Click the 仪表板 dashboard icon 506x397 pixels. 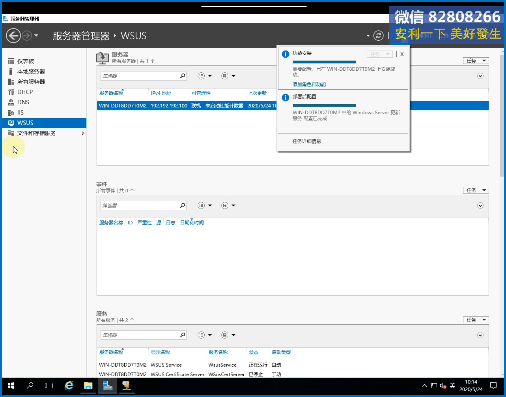[11, 61]
